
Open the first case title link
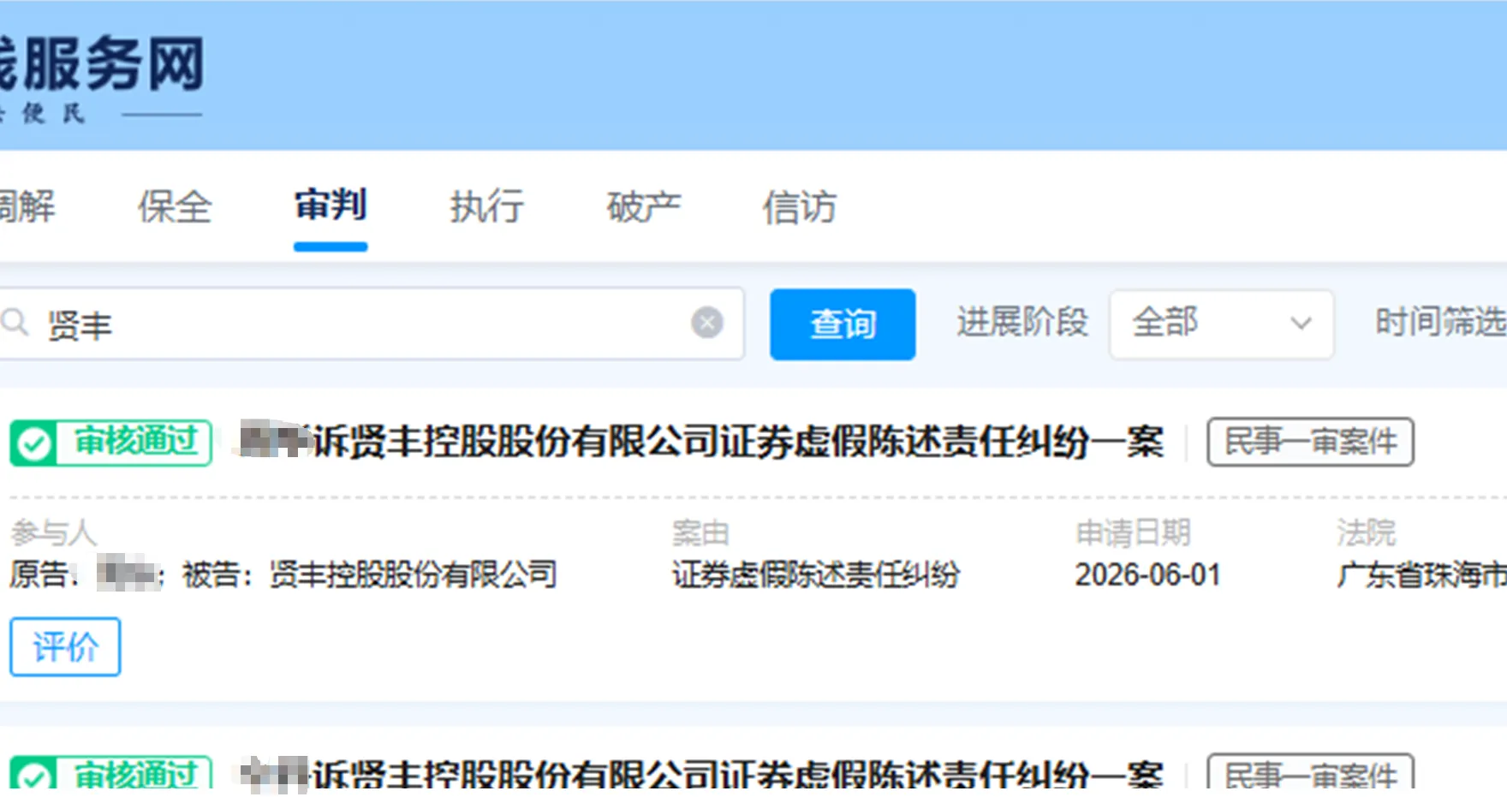click(700, 442)
